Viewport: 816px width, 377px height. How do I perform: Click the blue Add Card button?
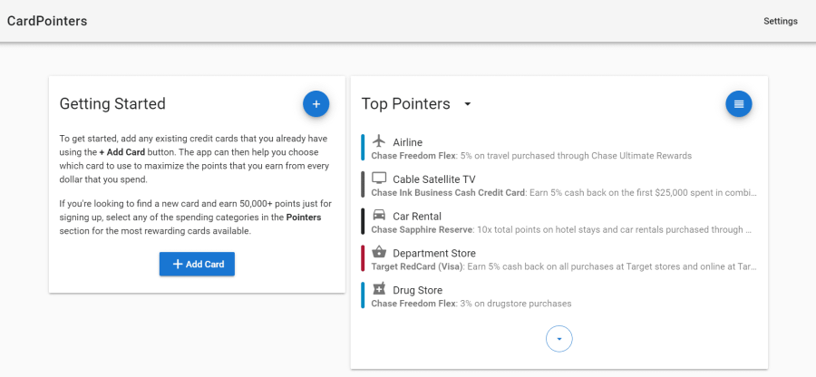(x=197, y=264)
